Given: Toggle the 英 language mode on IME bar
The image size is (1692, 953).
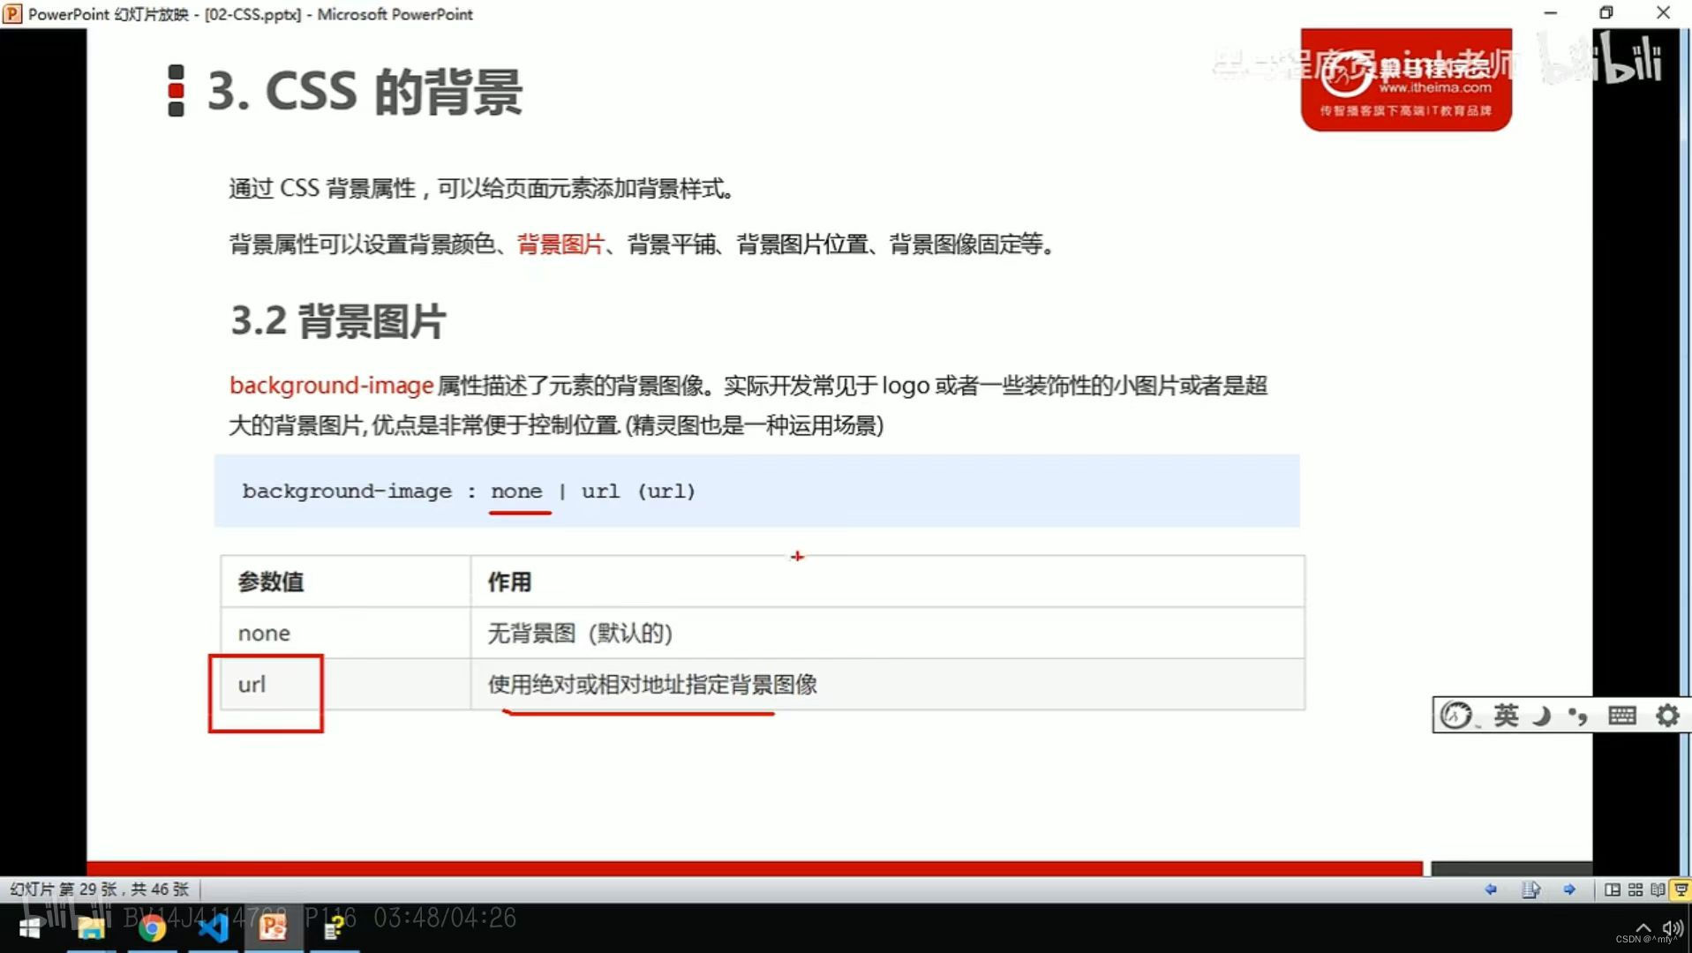Looking at the screenshot, I should click(x=1506, y=716).
